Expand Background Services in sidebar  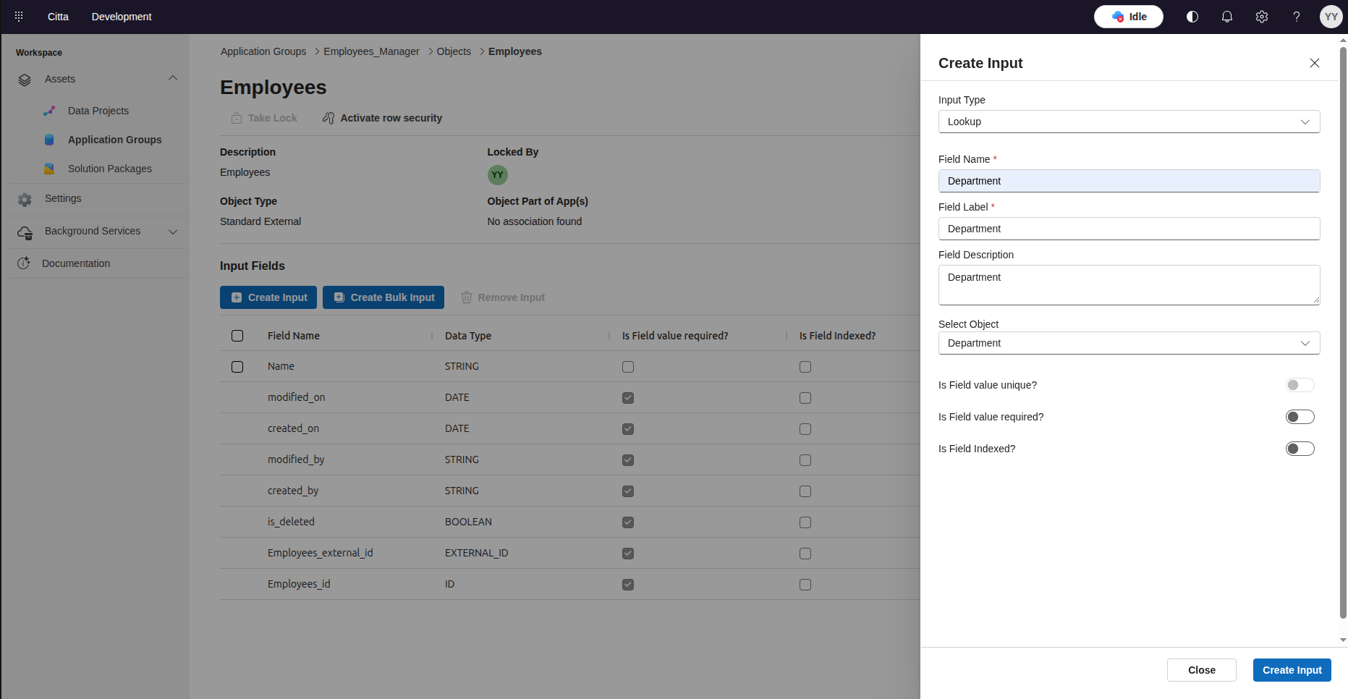tap(93, 232)
